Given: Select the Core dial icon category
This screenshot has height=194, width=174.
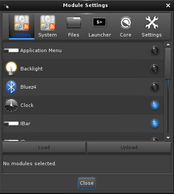Looking at the screenshot, I should coord(125,23).
